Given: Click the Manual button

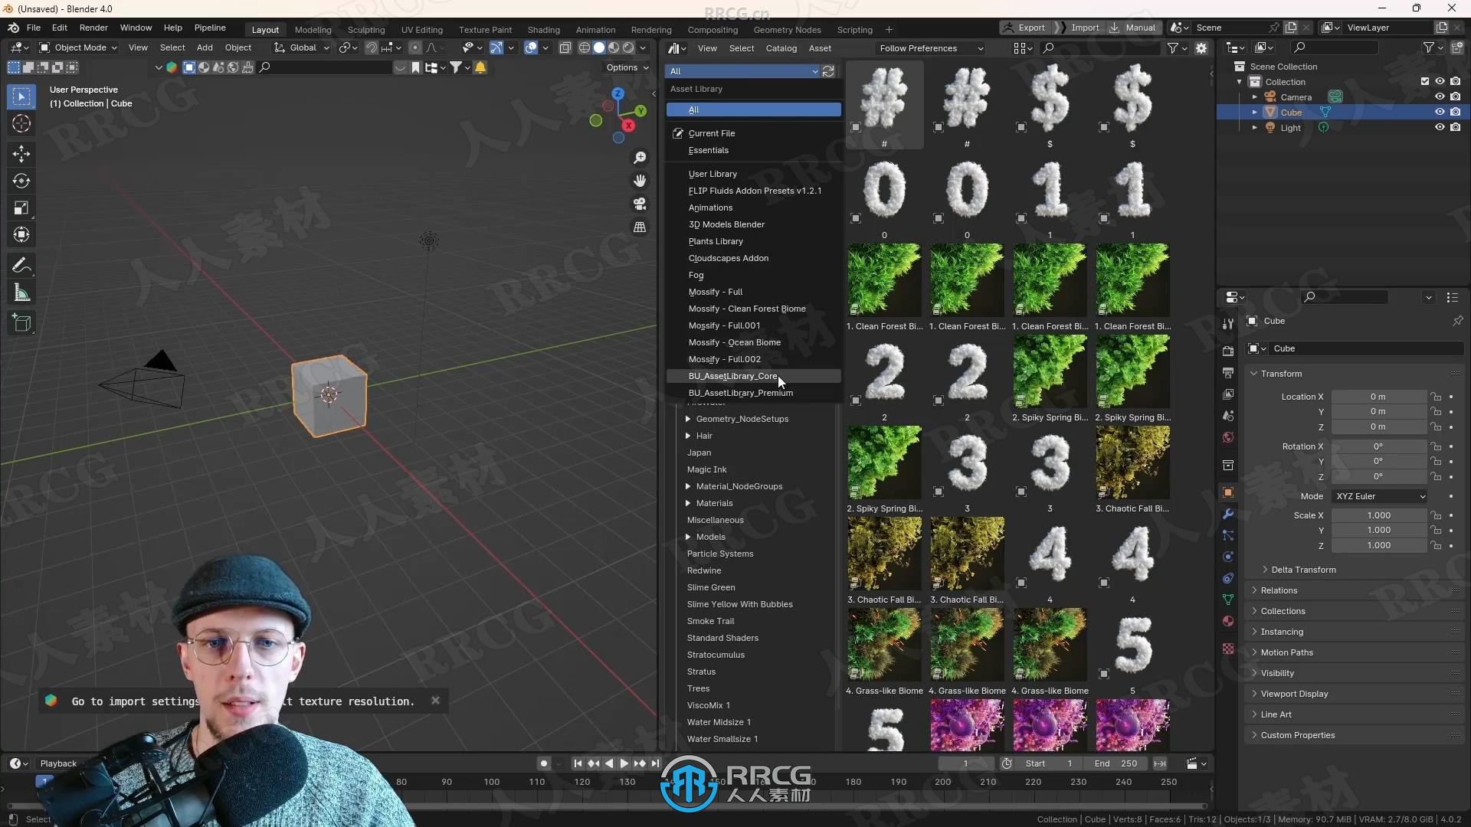Looking at the screenshot, I should [1133, 28].
